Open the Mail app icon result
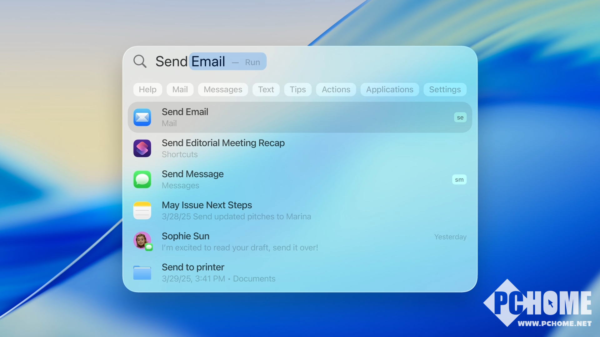The image size is (600, 337). point(142,117)
